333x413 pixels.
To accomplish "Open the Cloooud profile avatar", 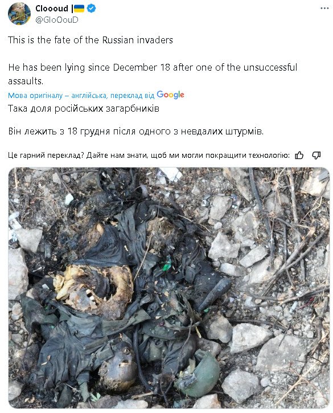I will 19,14.
